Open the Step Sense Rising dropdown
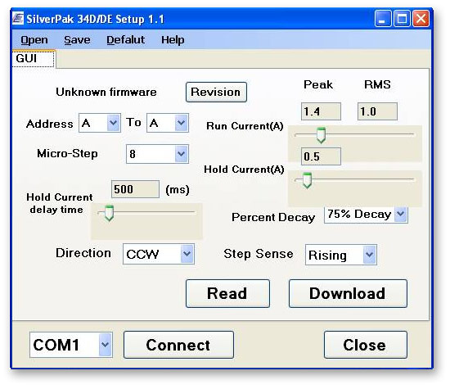Image resolution: width=450 pixels, height=389 pixels. (x=341, y=255)
